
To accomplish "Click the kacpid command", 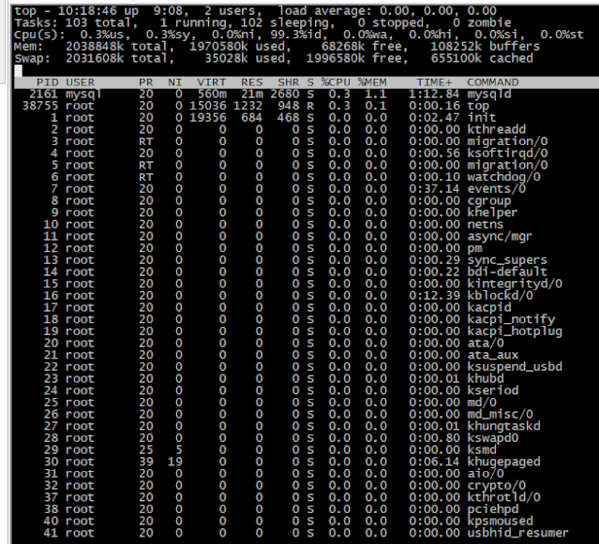I will [489, 307].
